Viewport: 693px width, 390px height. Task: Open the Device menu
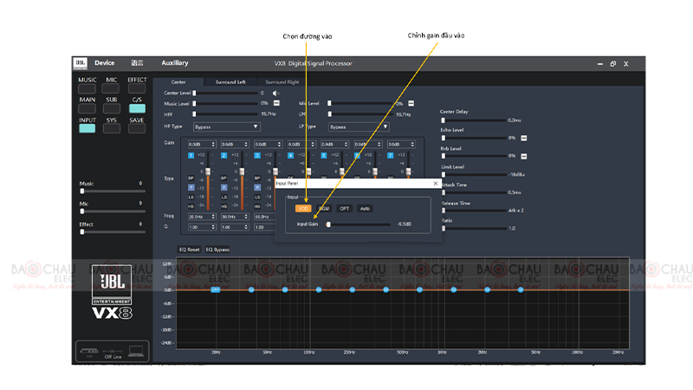pyautogui.click(x=104, y=63)
